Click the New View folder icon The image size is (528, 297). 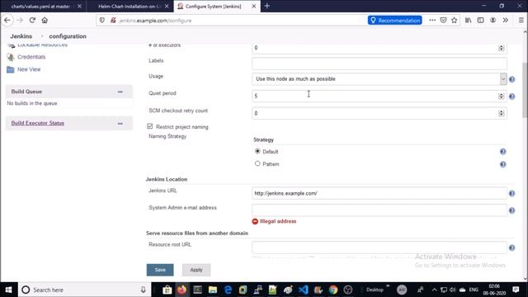click(11, 69)
